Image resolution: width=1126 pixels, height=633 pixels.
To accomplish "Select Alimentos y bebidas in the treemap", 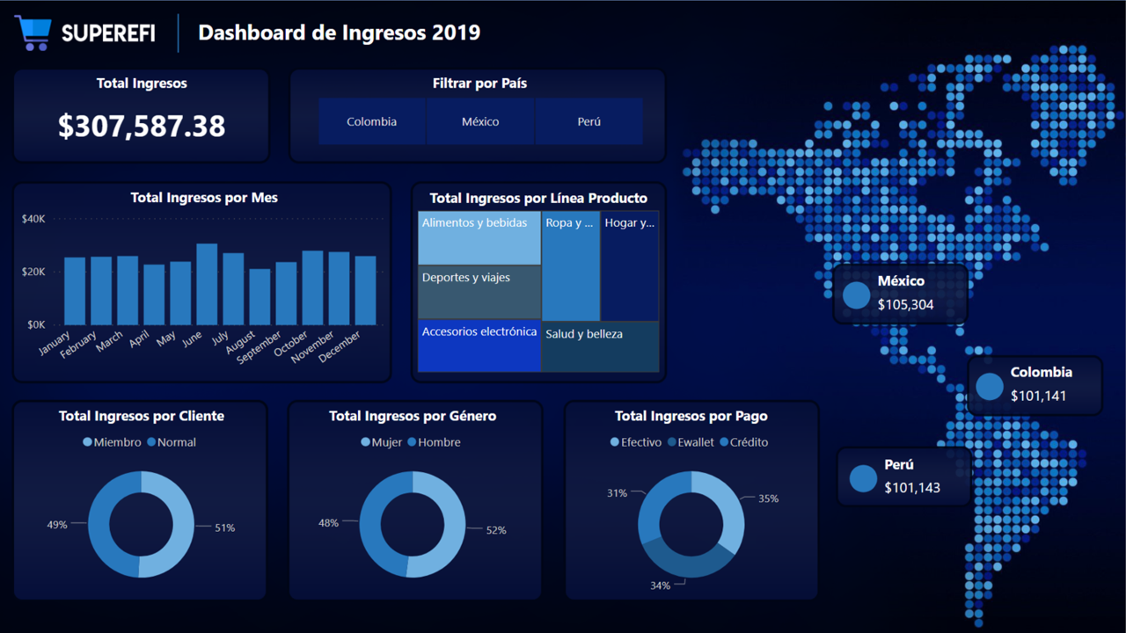I will point(479,237).
